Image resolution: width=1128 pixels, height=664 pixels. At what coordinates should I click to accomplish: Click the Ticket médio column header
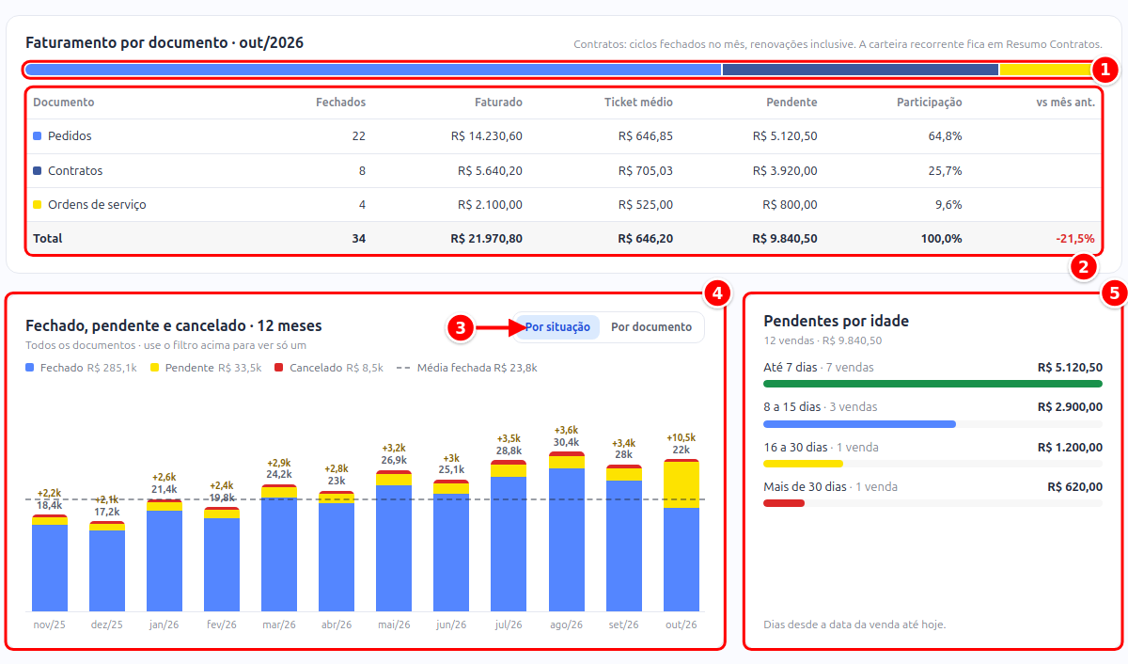pyautogui.click(x=638, y=103)
